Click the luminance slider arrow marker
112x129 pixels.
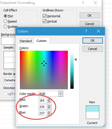[x=76, y=59]
